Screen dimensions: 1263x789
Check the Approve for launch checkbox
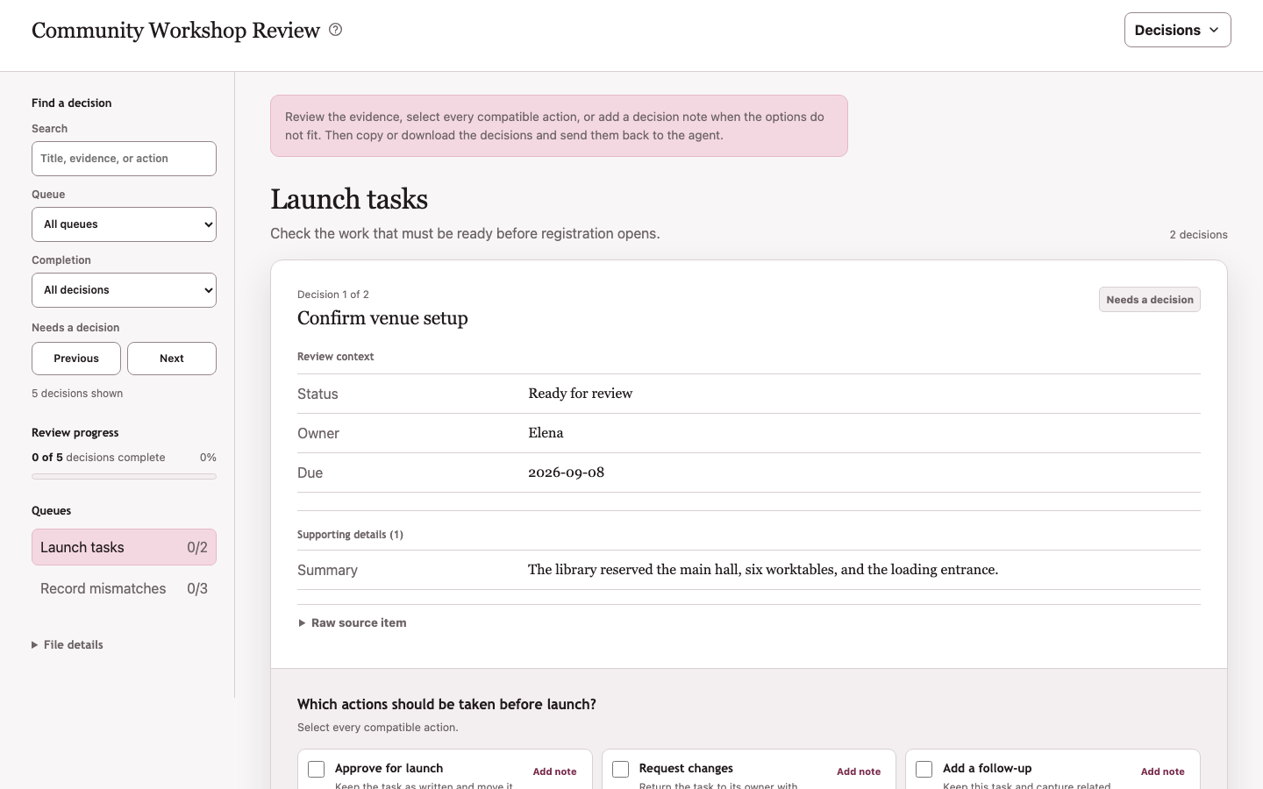click(317, 769)
